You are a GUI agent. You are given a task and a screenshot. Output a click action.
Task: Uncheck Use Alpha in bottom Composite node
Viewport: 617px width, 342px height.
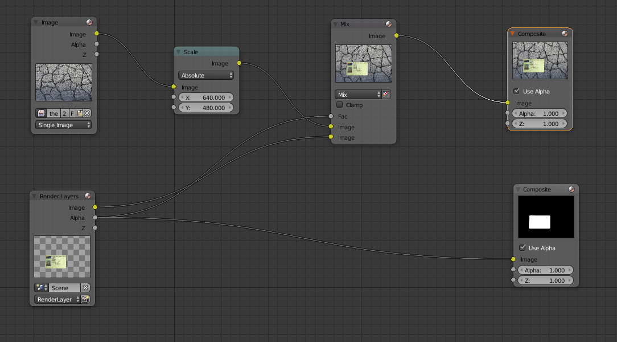(x=522, y=248)
